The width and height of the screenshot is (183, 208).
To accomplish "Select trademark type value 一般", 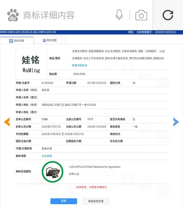I will [135, 127].
